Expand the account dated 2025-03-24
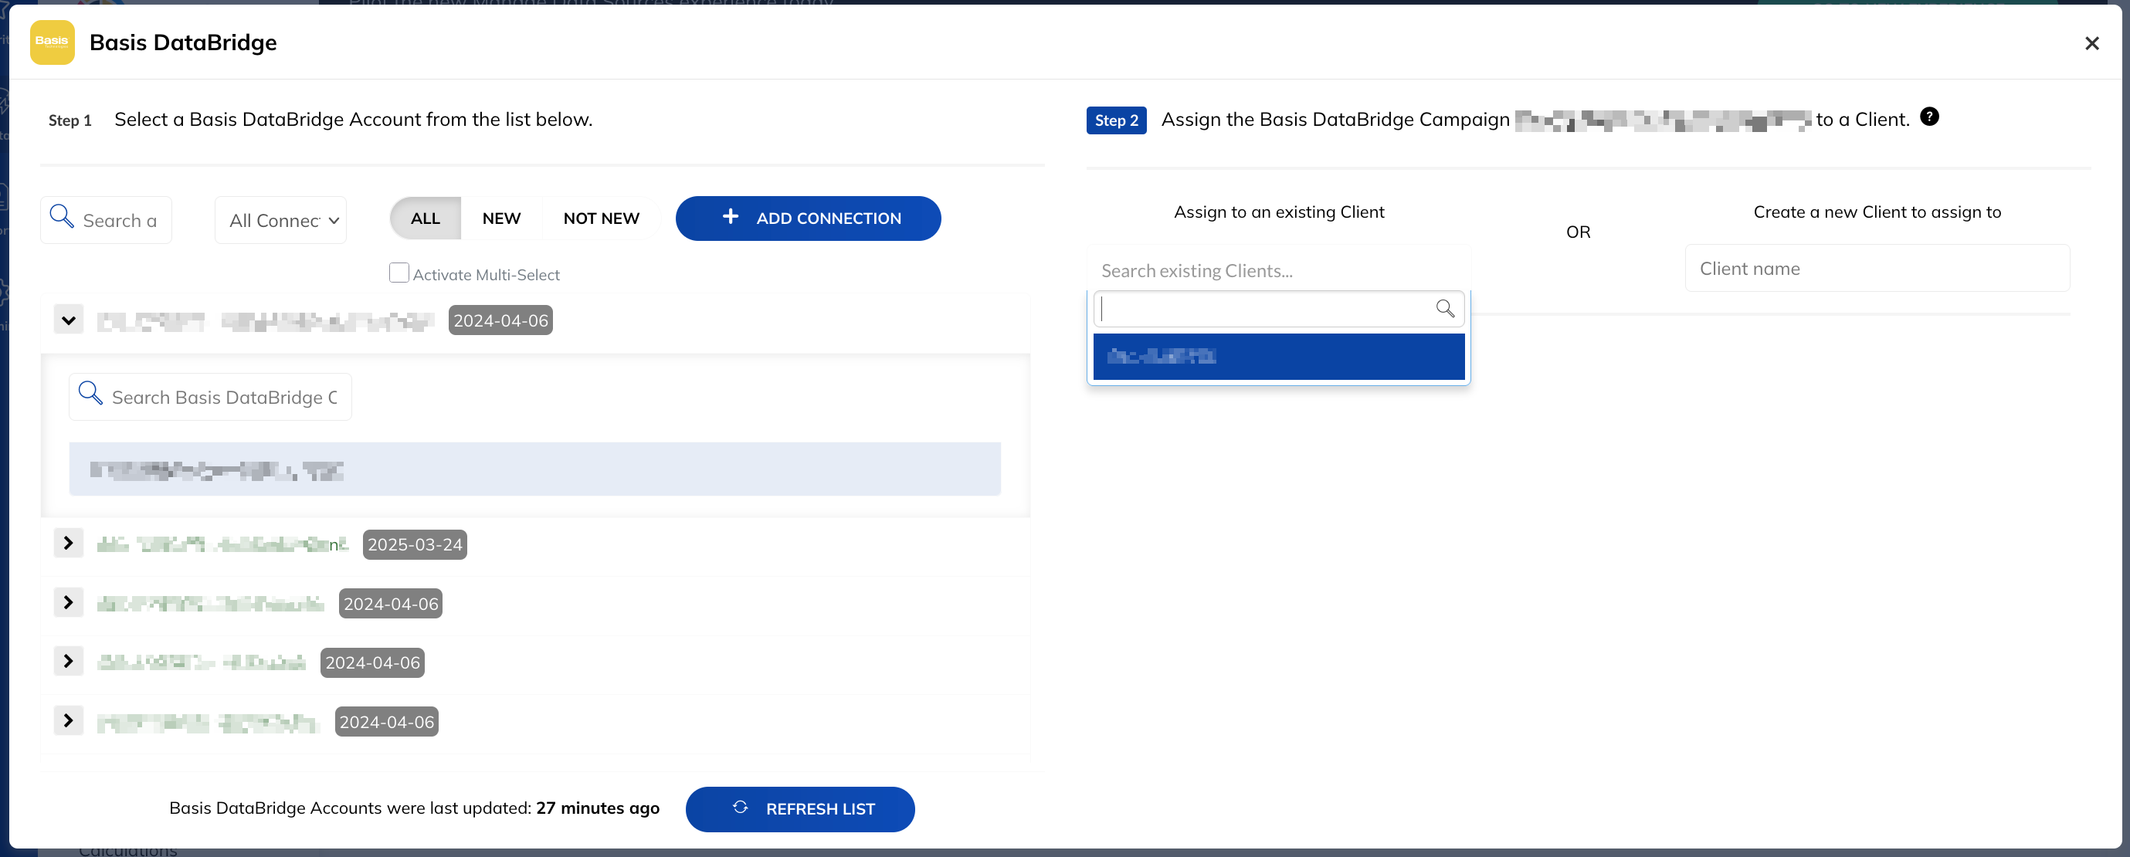The width and height of the screenshot is (2130, 857). tap(69, 543)
